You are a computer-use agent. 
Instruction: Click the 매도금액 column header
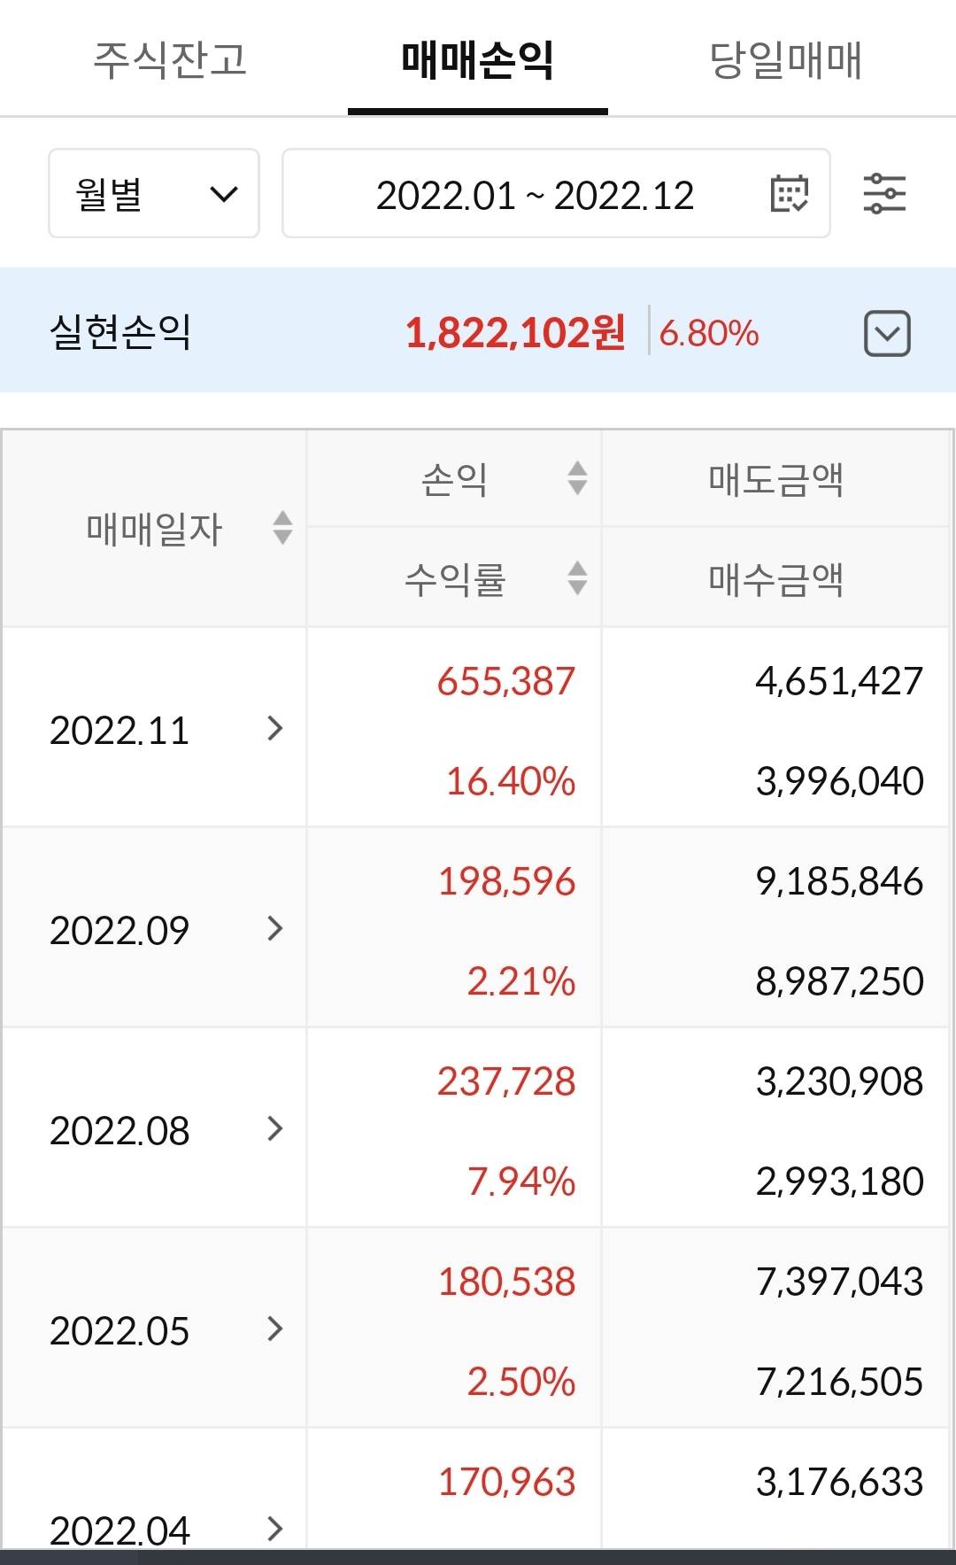(775, 479)
